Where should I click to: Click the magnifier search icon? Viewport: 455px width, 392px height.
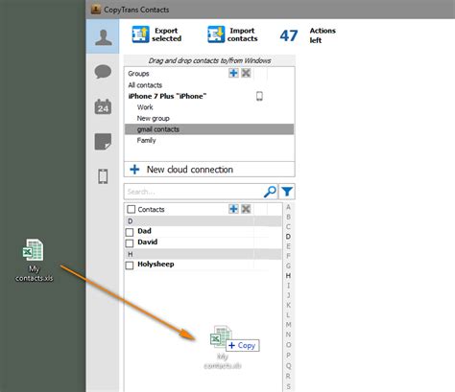click(x=270, y=192)
